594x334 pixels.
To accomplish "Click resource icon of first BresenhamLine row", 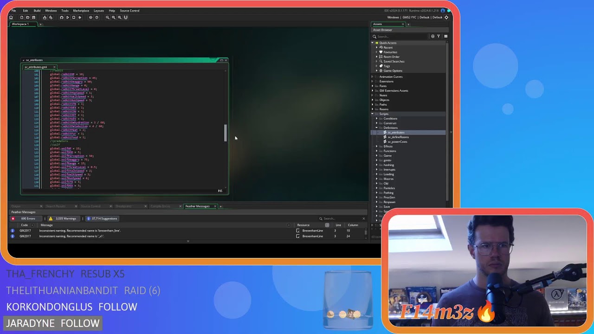I will (x=298, y=231).
